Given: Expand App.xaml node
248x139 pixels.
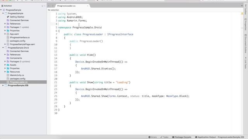Looking at the screenshot, I should (x=5, y=34).
